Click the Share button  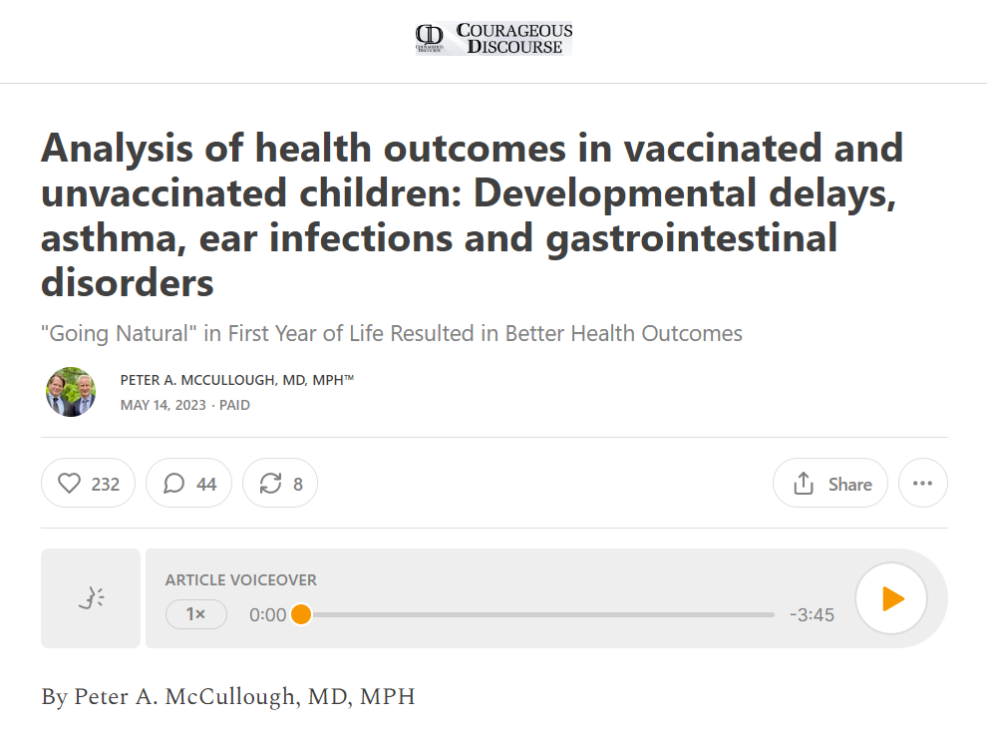tap(830, 484)
